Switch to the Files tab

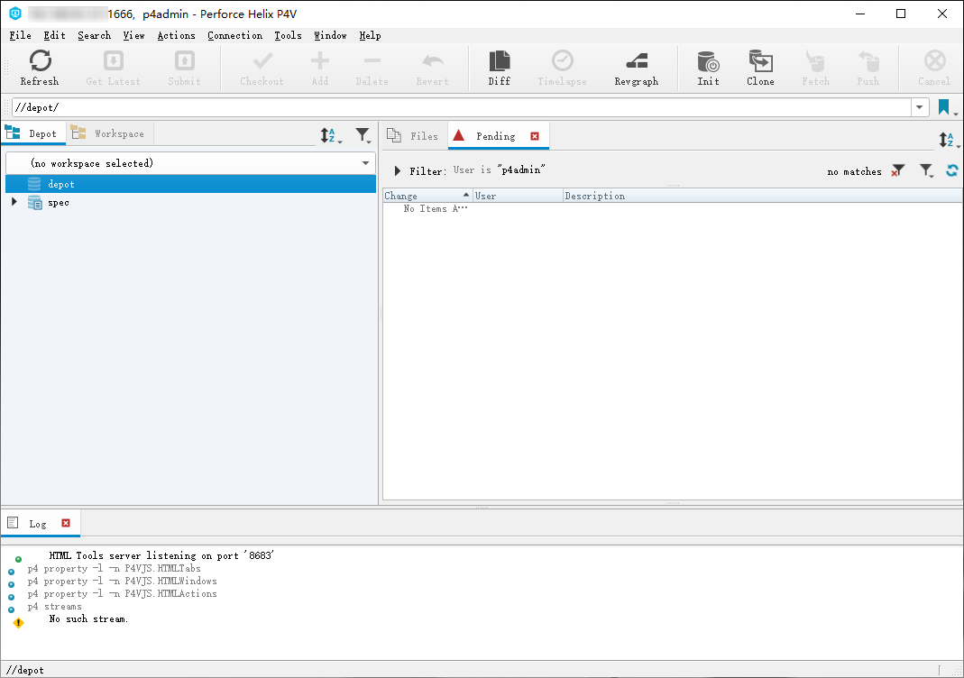tap(415, 136)
